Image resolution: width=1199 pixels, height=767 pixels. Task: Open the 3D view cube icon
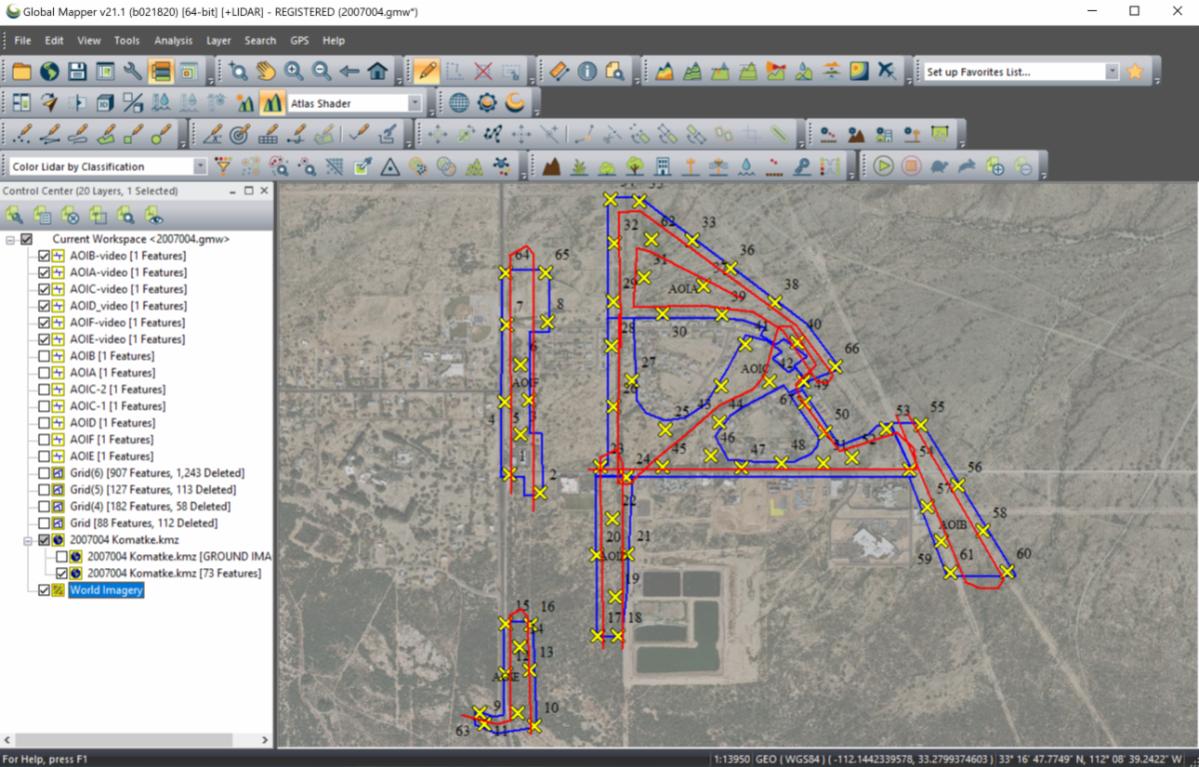coord(104,103)
